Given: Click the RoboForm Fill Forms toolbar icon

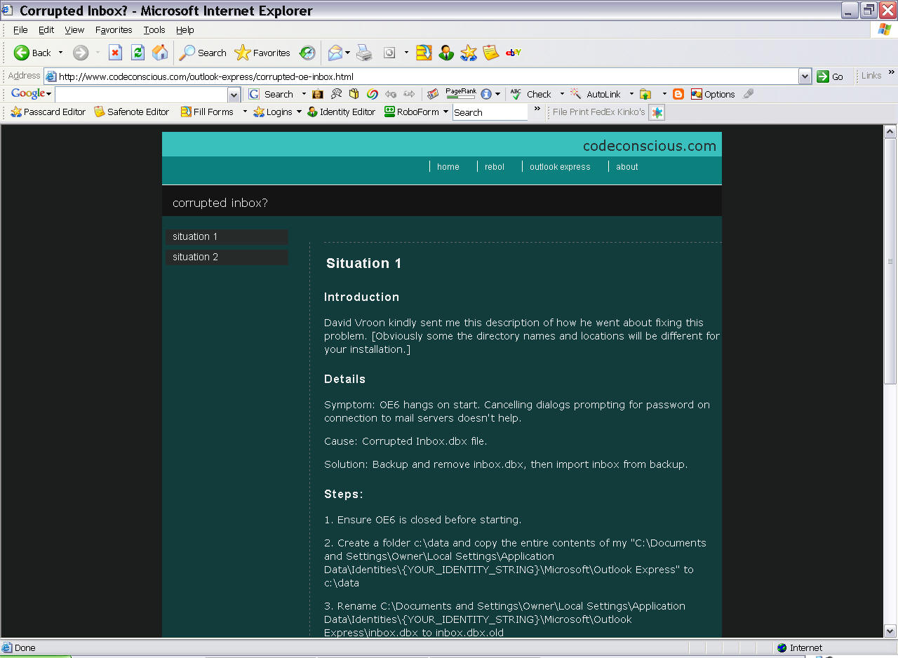Looking at the screenshot, I should pos(424,53).
